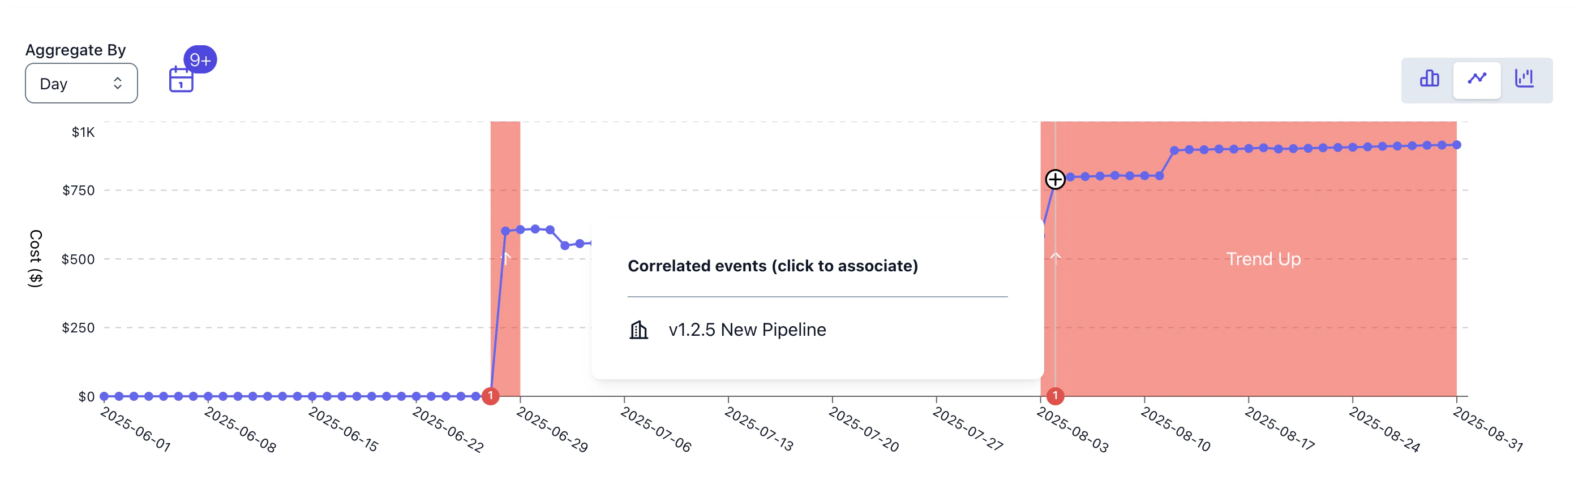Select the bar chart view icon
Viewport: 1587px width, 502px height.
coord(1429,79)
